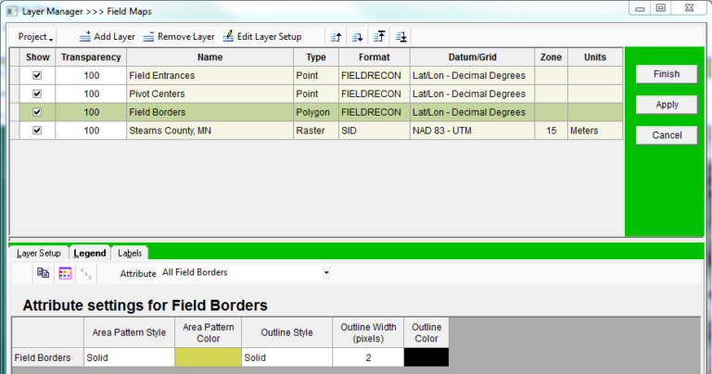Click the Add Layer icon
This screenshot has height=374, width=712.
pos(85,37)
